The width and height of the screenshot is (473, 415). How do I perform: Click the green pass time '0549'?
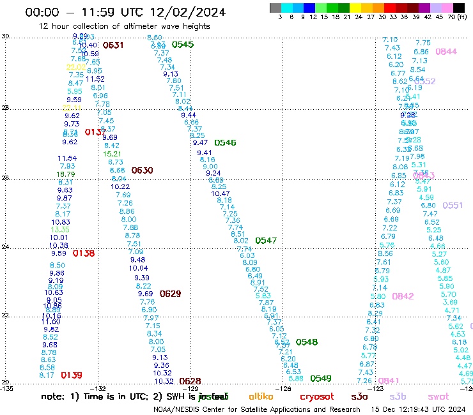coord(321,379)
